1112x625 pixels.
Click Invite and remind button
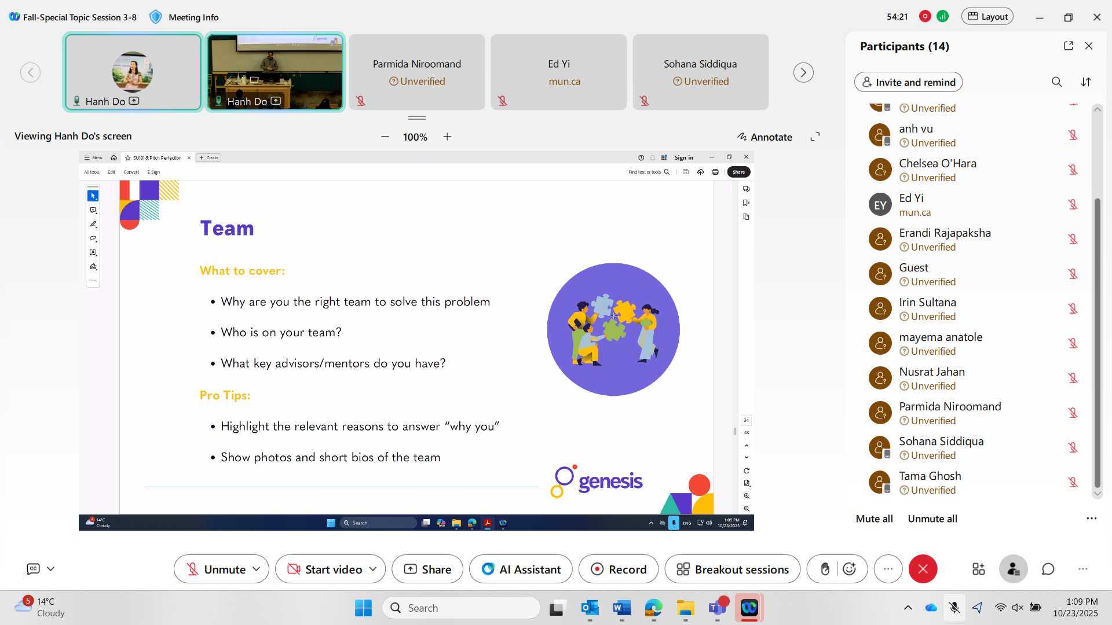coord(908,82)
